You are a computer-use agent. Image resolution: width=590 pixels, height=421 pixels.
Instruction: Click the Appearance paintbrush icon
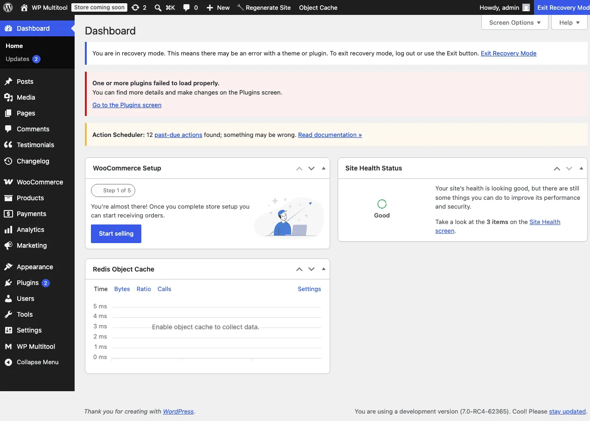point(8,267)
